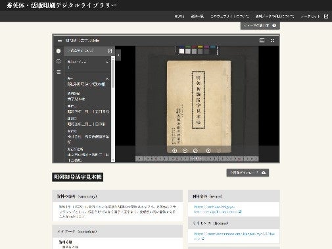Click the window layout view icon in viewer
This screenshot has height=249, width=332.
point(262,40)
